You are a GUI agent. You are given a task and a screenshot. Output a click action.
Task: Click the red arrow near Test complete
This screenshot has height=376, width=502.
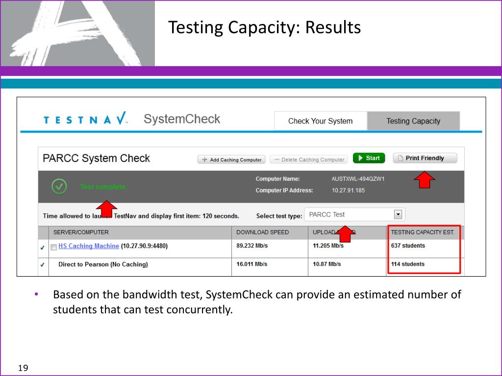coord(106,209)
